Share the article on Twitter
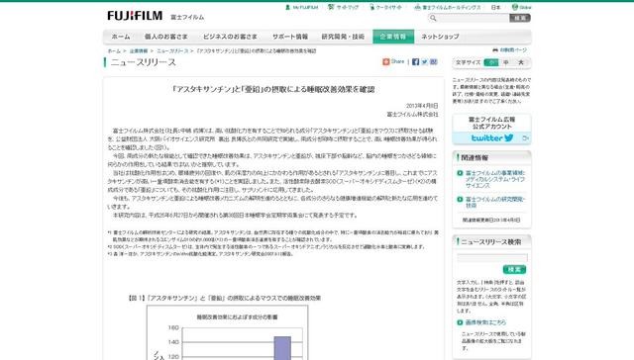This screenshot has width=634, height=360. (x=425, y=61)
